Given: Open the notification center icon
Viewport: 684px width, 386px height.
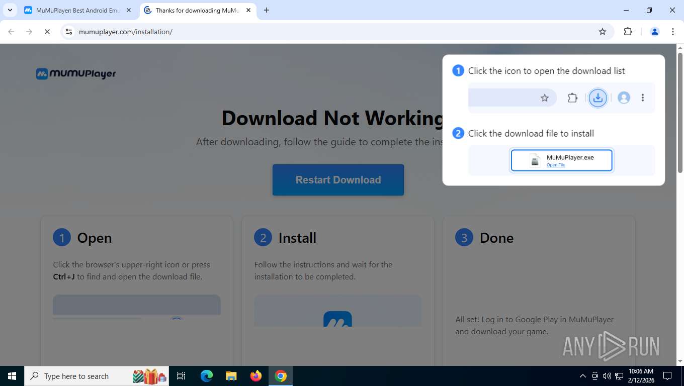Looking at the screenshot, I should (x=667, y=376).
